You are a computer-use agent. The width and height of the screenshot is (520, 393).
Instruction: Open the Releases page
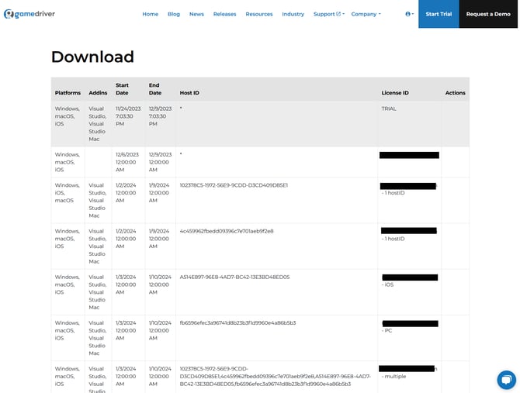click(224, 14)
